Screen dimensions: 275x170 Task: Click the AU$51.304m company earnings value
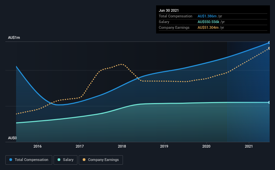(x=208, y=27)
